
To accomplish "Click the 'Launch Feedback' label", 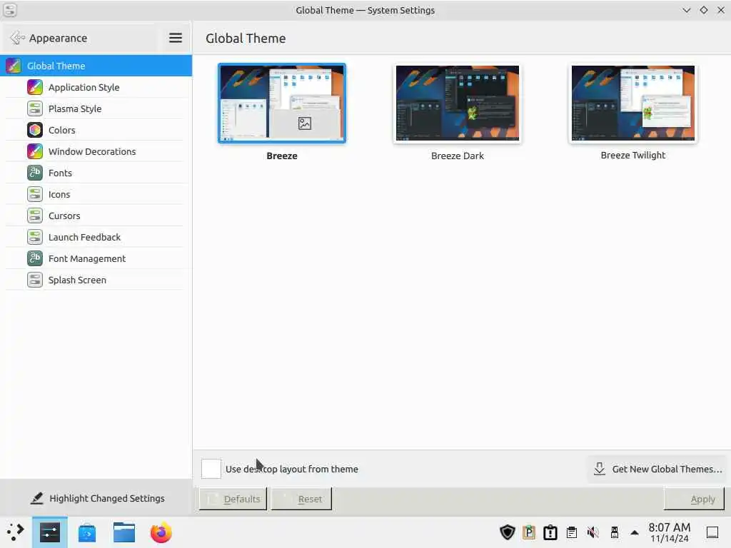I will point(84,237).
